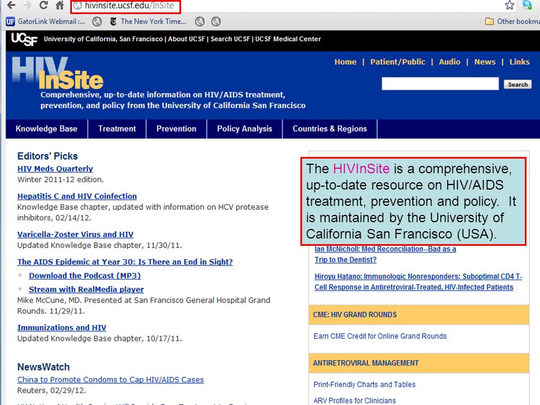
Task: Click the Search button
Action: click(517, 84)
